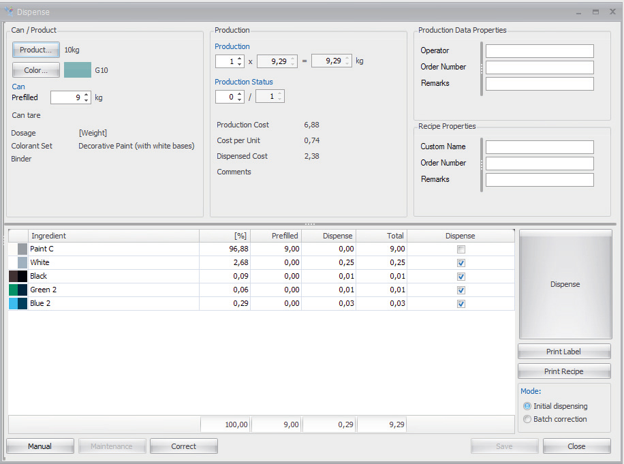Viewport: 624px width, 464px height.
Task: Decrease Production quantity with down arrow
Action: tap(240, 64)
